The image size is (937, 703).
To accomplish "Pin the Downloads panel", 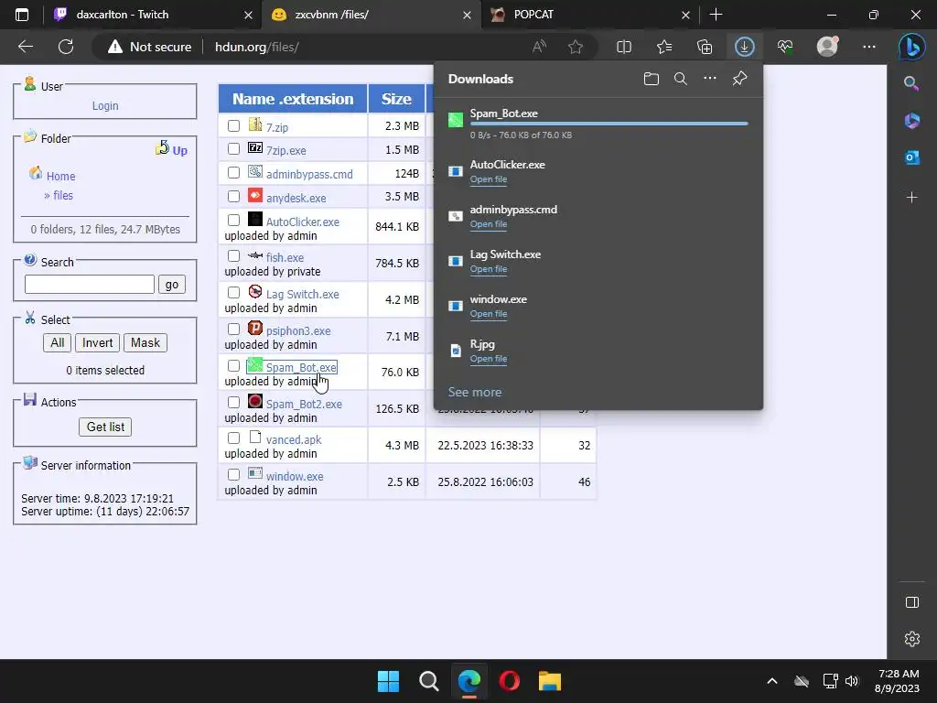I will coord(739,79).
